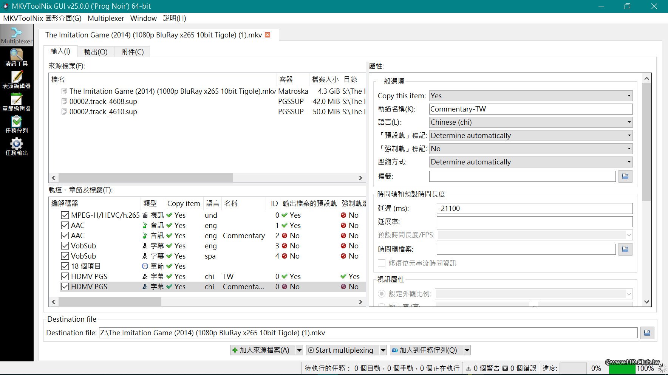This screenshot has height=375, width=668.
Task: Click the audio icon of AAC Commentary track
Action: tap(145, 236)
